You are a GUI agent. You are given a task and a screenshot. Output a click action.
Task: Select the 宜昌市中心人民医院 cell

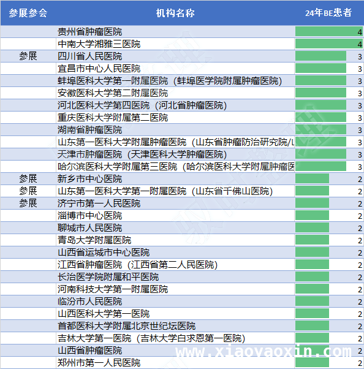click(x=175, y=68)
